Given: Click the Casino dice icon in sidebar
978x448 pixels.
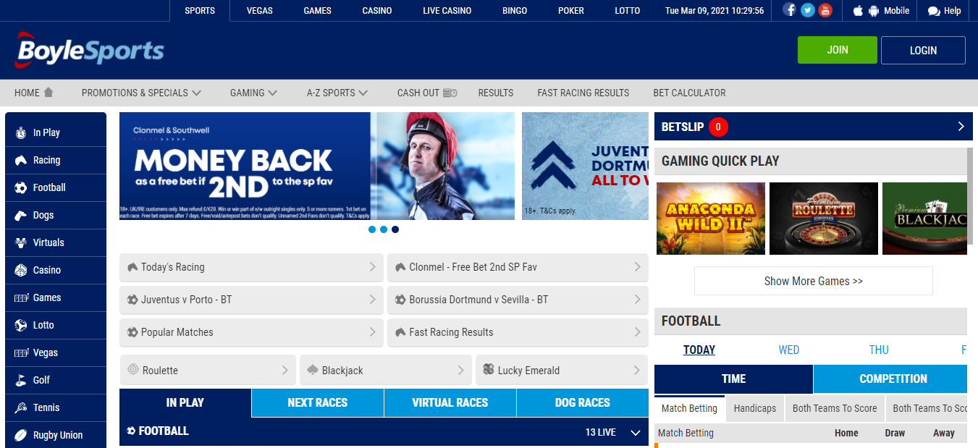Looking at the screenshot, I should click(x=20, y=270).
